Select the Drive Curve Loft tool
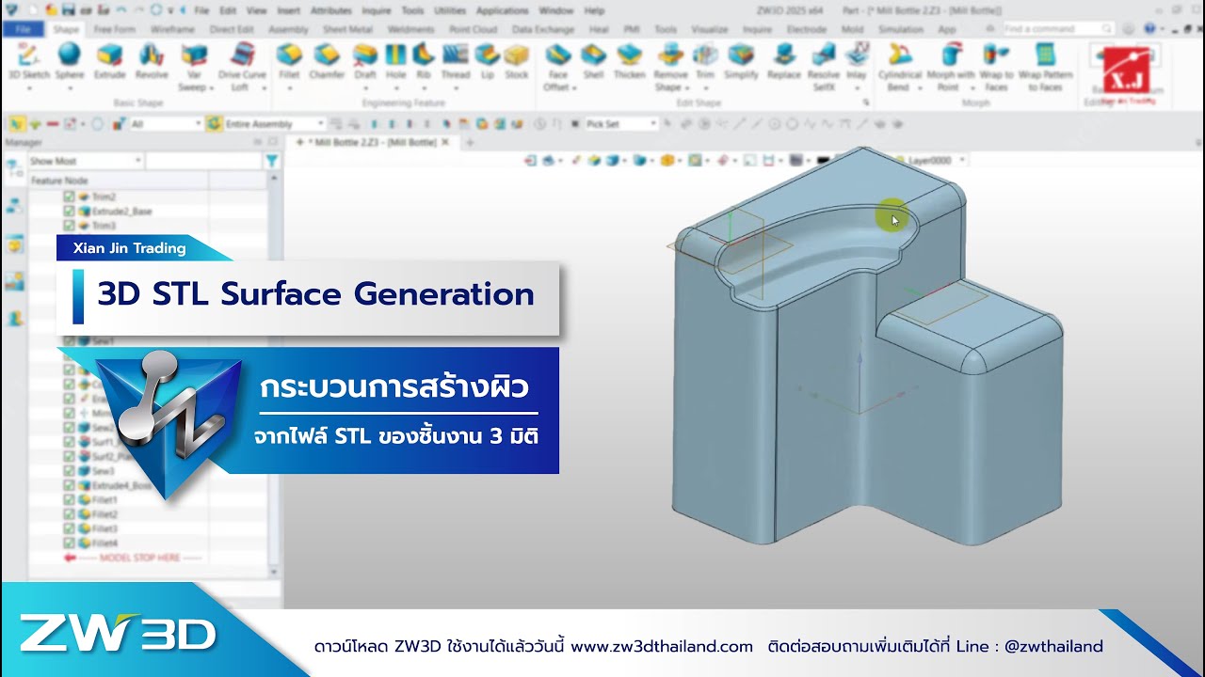 coord(242,66)
